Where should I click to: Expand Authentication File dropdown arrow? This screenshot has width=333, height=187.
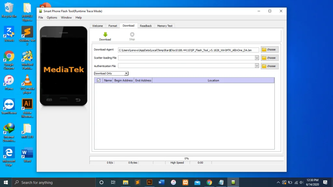pos(257,66)
